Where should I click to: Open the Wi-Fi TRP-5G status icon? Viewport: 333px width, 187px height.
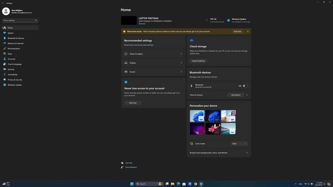207,20
